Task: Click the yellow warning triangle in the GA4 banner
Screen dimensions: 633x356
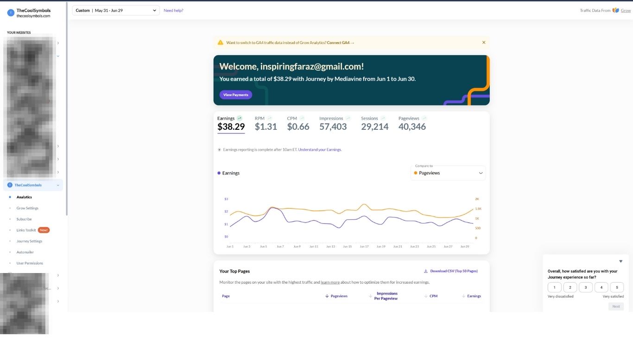Action: [x=220, y=42]
